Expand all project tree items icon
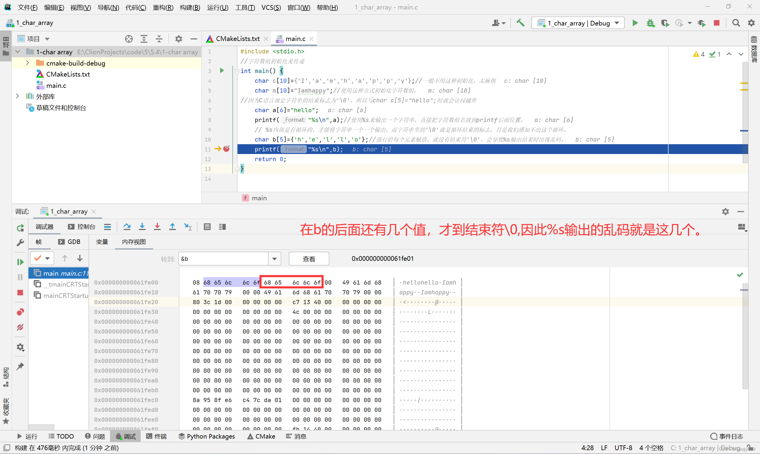Screen dimensions: 760x454 point(144,39)
